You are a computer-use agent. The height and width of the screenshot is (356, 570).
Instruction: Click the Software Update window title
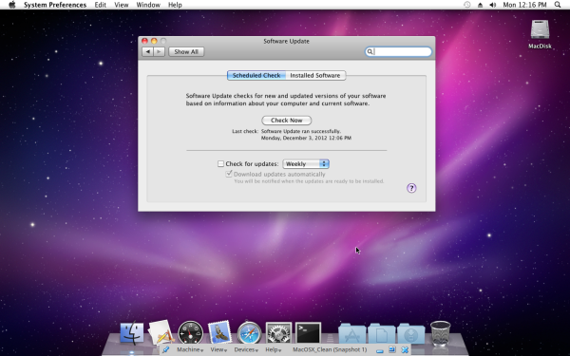point(287,41)
